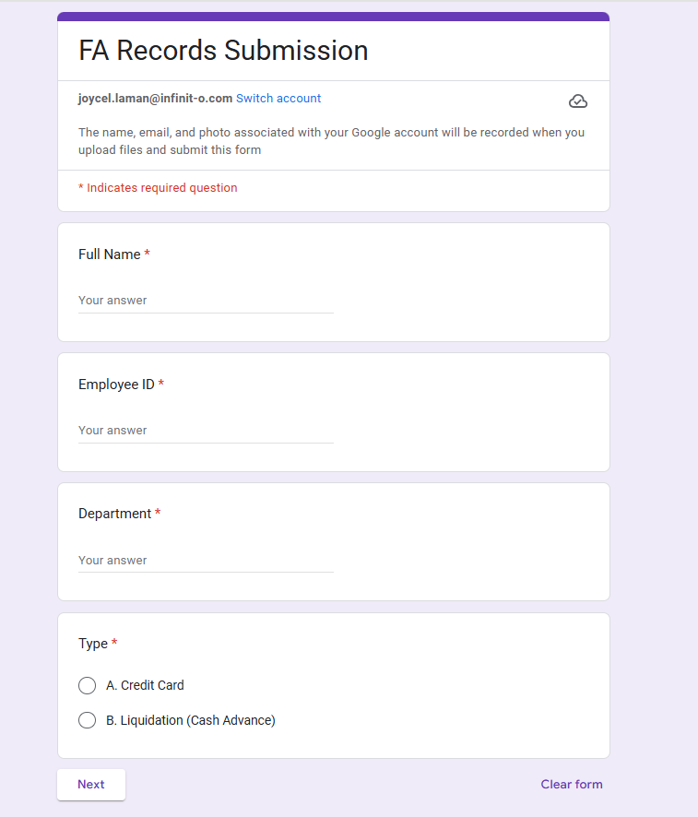Viewport: 698px width, 817px height.
Task: Choose the 'A. Credit Card' option text
Action: tap(145, 686)
